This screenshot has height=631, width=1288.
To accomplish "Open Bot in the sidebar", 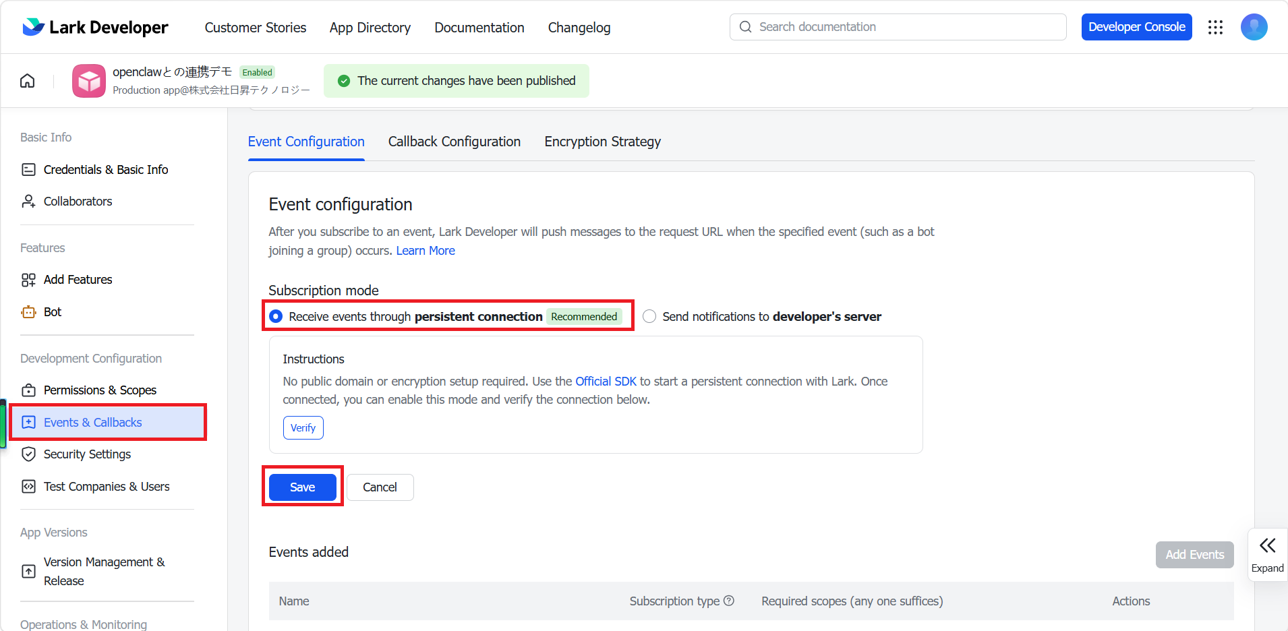I will [x=53, y=312].
